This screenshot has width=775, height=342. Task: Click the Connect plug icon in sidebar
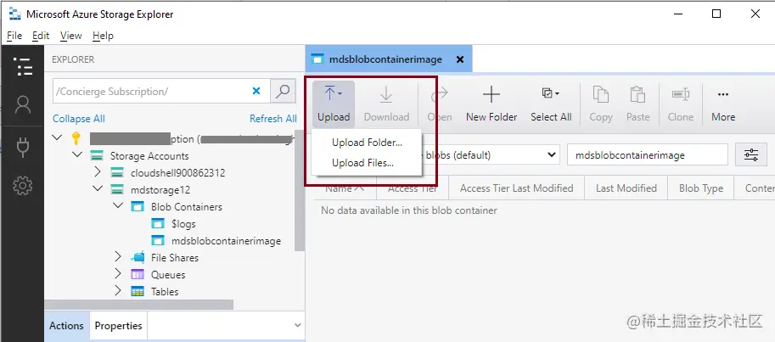coord(23,147)
